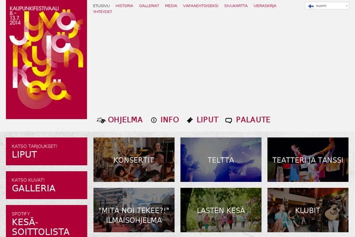
Task: Click the KATSO TARJOUKSET LIPUT button
Action: pos(46,151)
